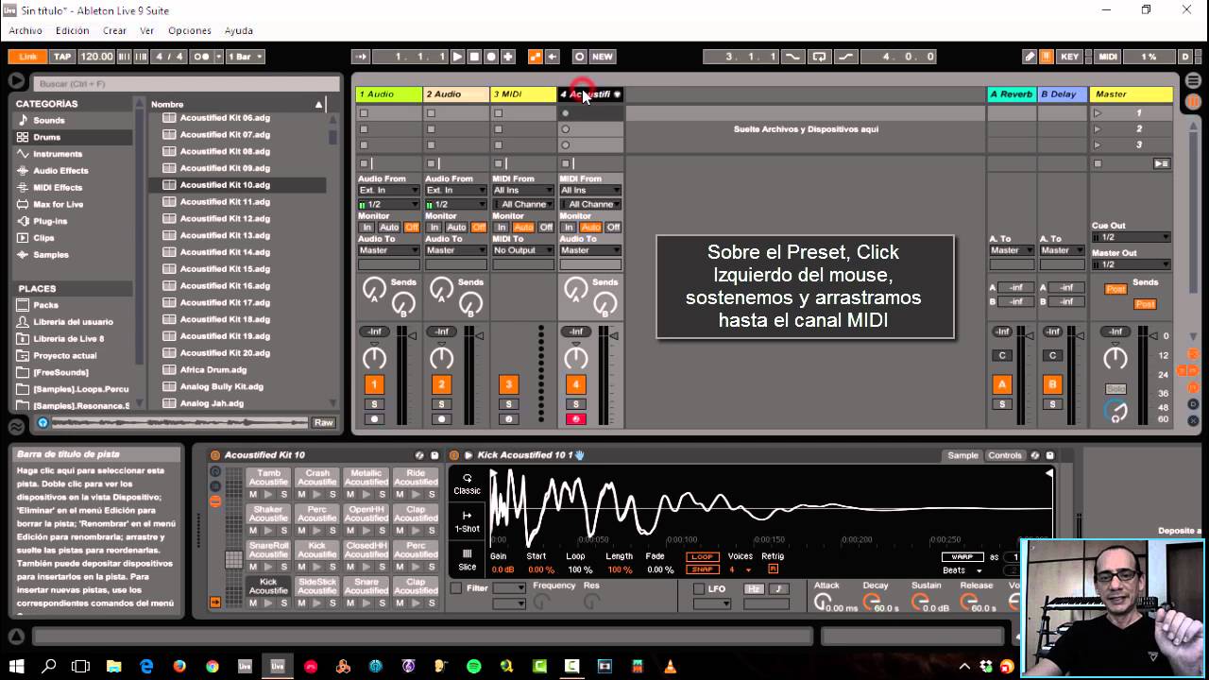This screenshot has height=680, width=1209.
Task: Deactivate track 3 with its activator button
Action: click(x=508, y=384)
